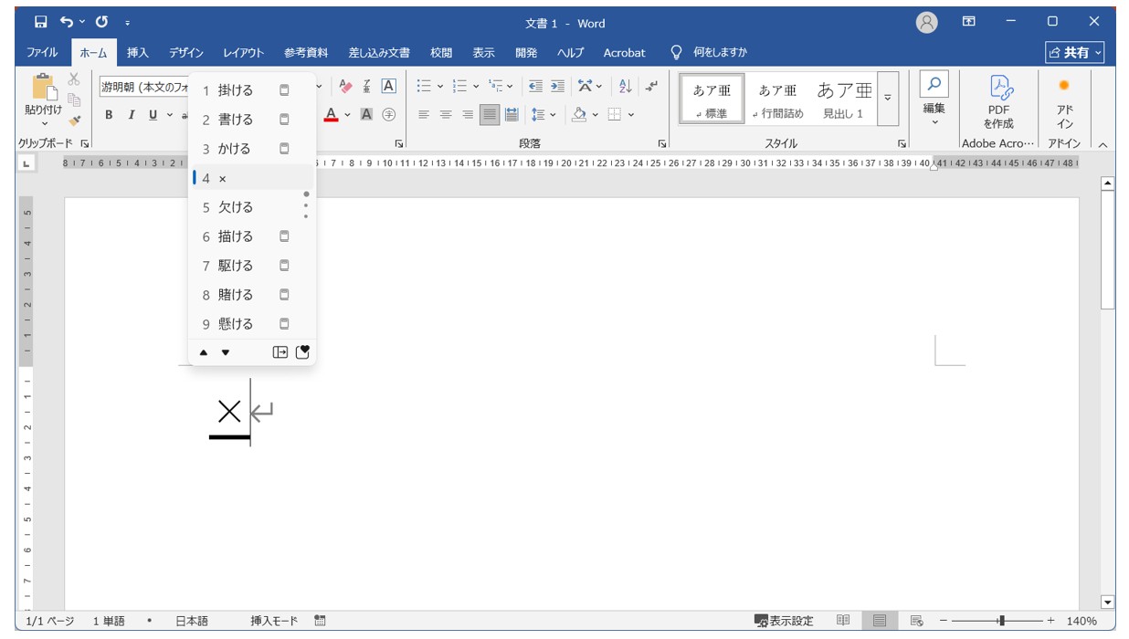
Task: Open the Acrobat ribbon tab
Action: tap(624, 53)
